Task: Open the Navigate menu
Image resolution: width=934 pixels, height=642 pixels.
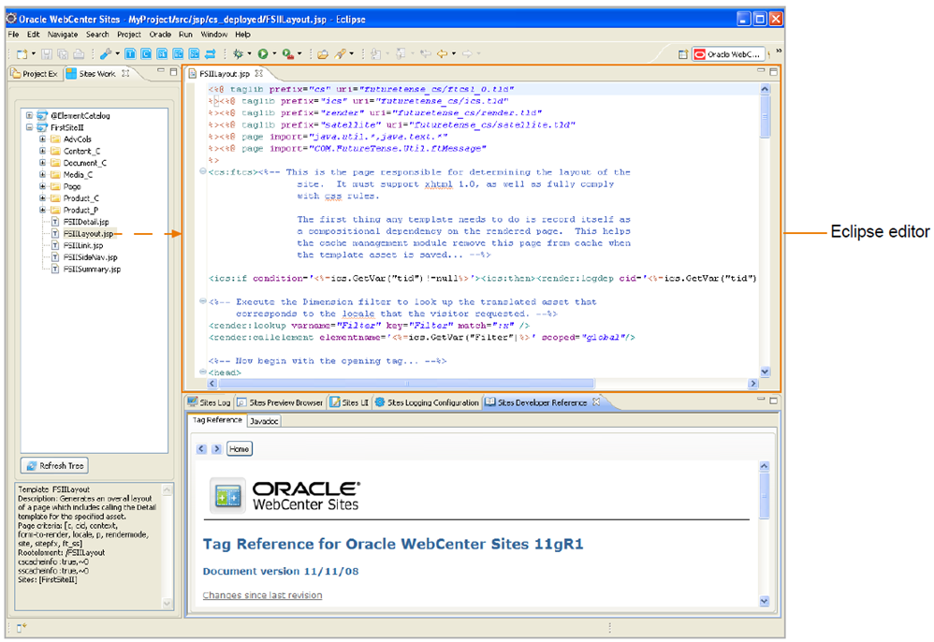Action: pyautogui.click(x=63, y=35)
